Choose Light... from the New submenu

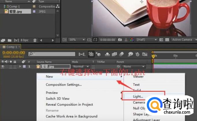[138, 96]
